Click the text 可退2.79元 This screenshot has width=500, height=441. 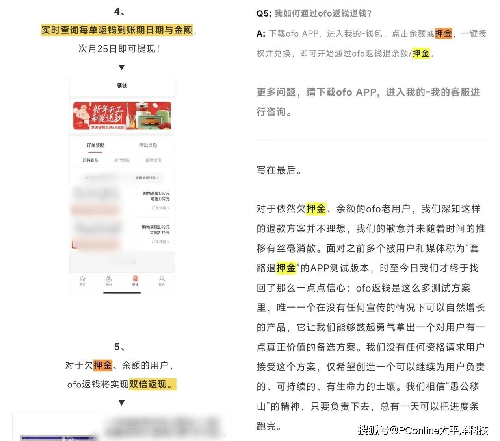tap(160, 233)
